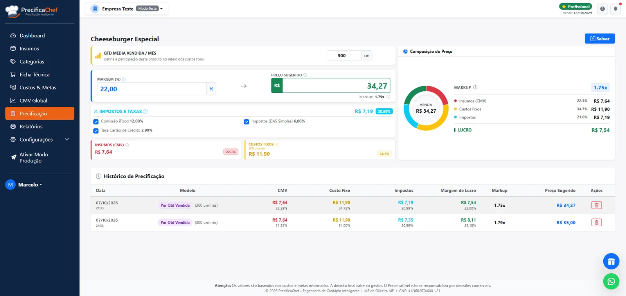Click info icon beside CUSTOS FIXOS
Viewport: 626px width, 296px height.
tap(277, 144)
